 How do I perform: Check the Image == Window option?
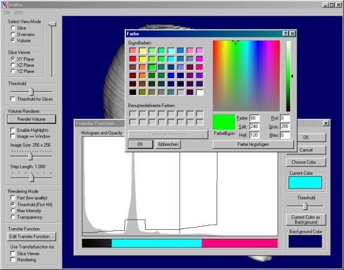(x=13, y=137)
